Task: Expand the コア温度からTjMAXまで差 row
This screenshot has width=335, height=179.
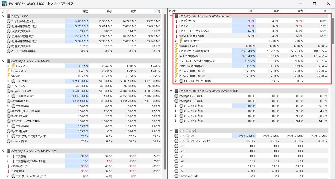Action: 8,161
